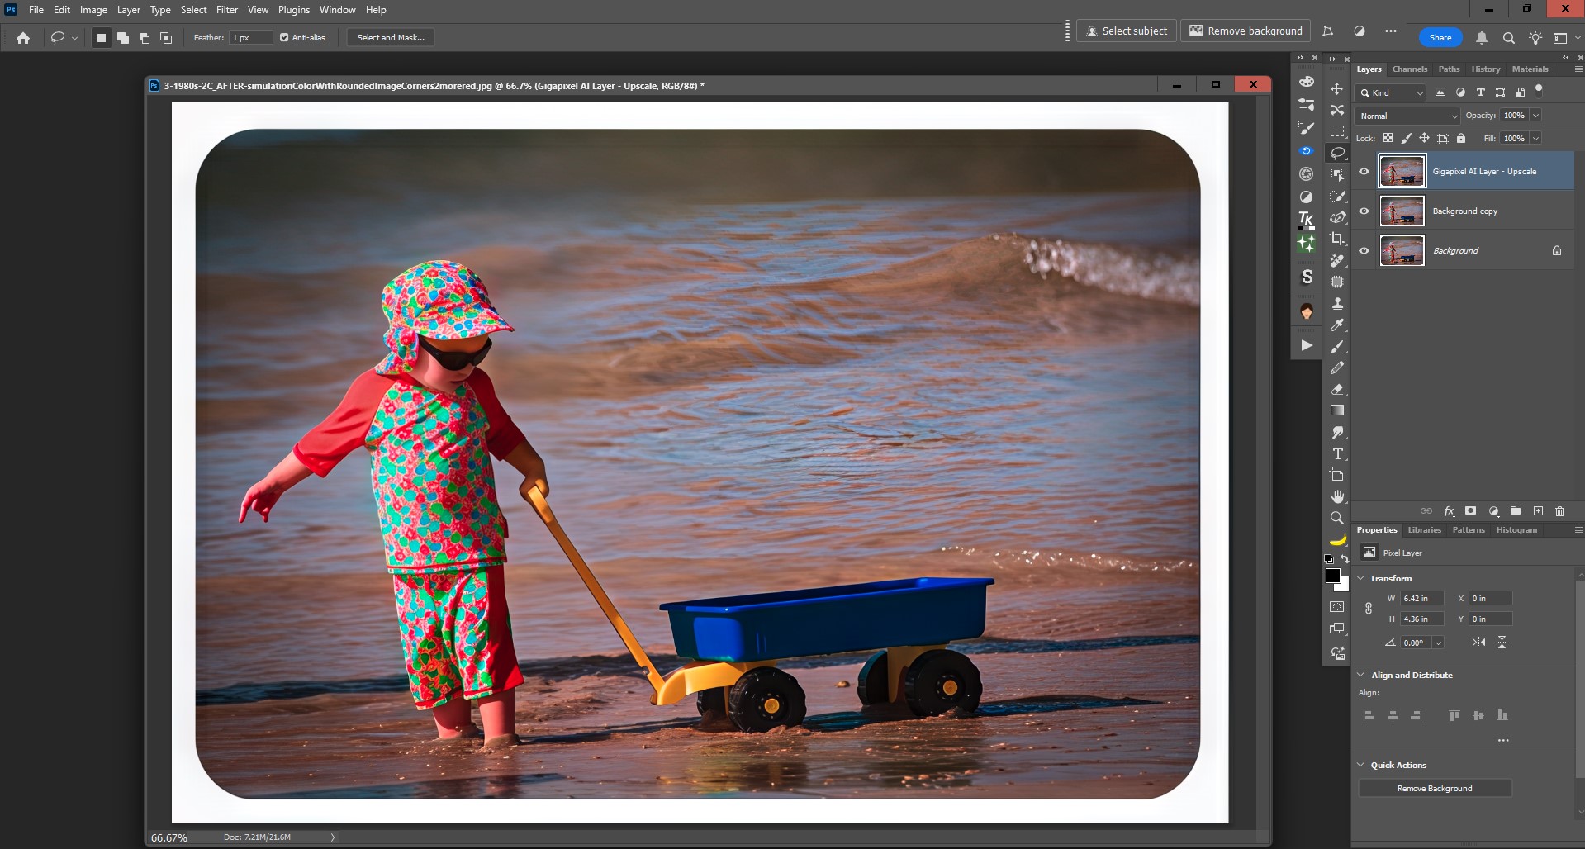Click the Select subject button
Screen dimensions: 1585x849
[x=1127, y=31]
